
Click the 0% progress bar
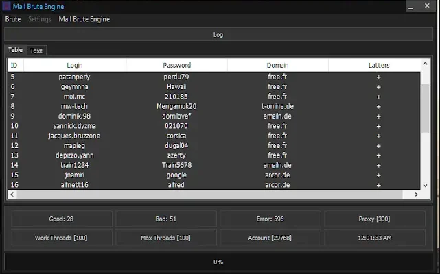point(218,262)
